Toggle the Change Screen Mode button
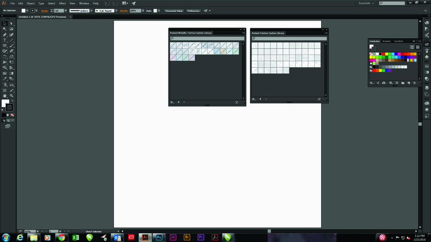 [x=8, y=126]
